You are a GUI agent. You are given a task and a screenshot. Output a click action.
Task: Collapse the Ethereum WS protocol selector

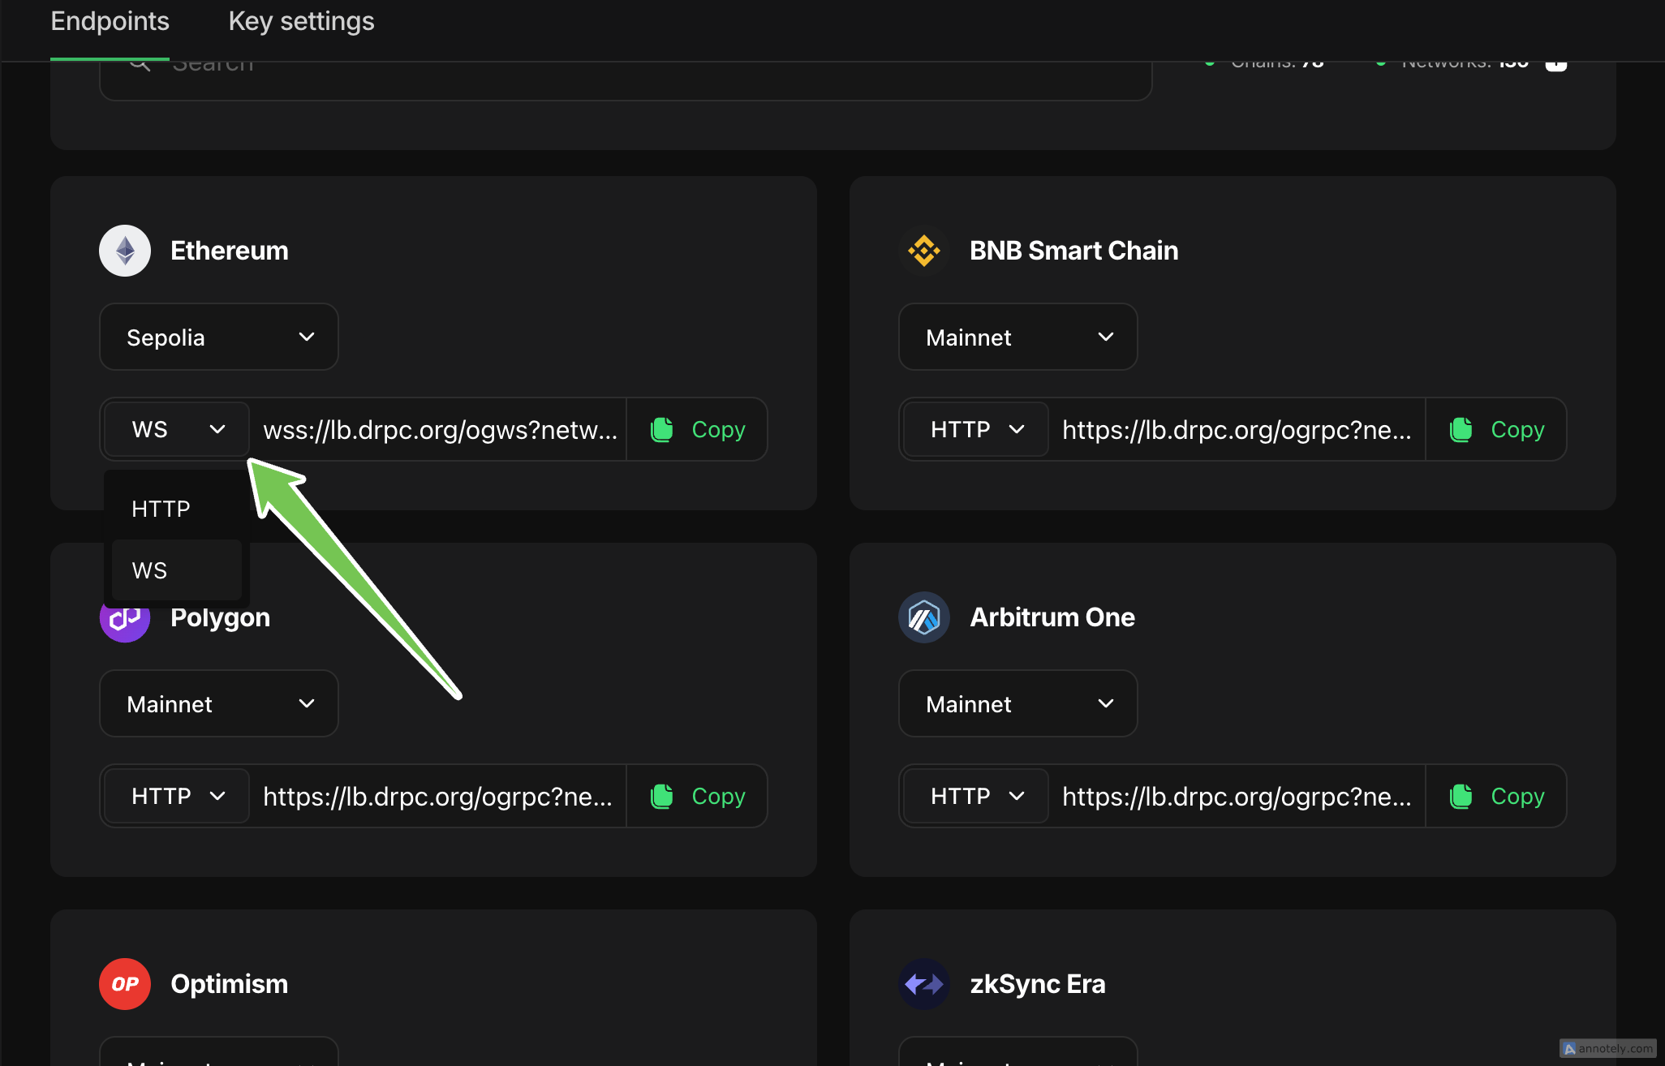click(178, 429)
